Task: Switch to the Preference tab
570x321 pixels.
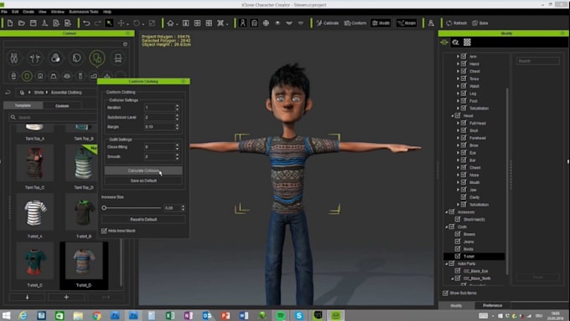Action: [x=493, y=305]
